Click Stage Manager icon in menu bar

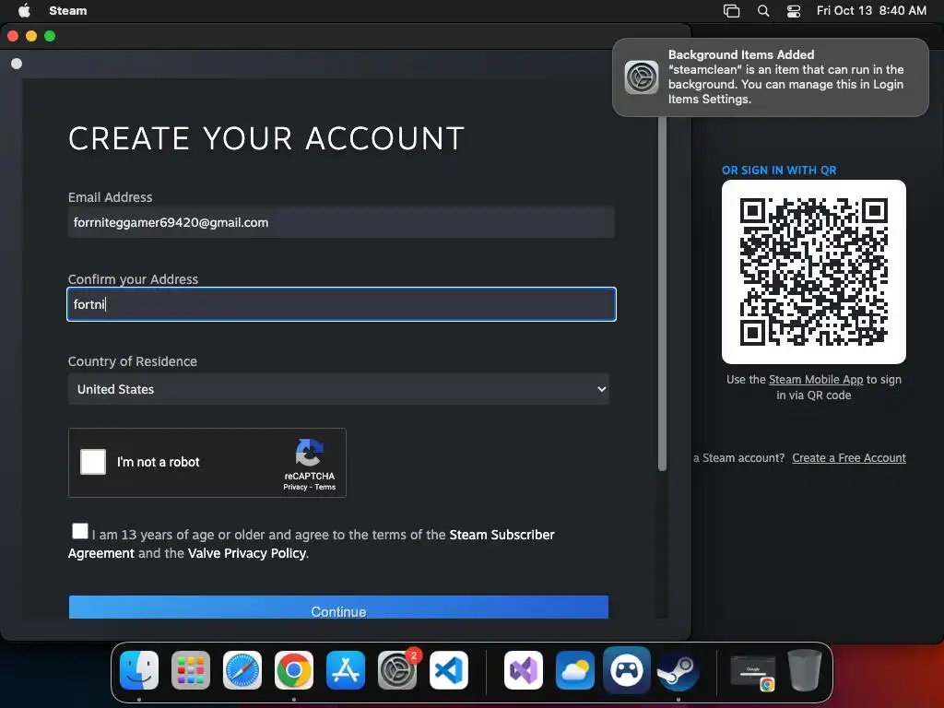731,10
